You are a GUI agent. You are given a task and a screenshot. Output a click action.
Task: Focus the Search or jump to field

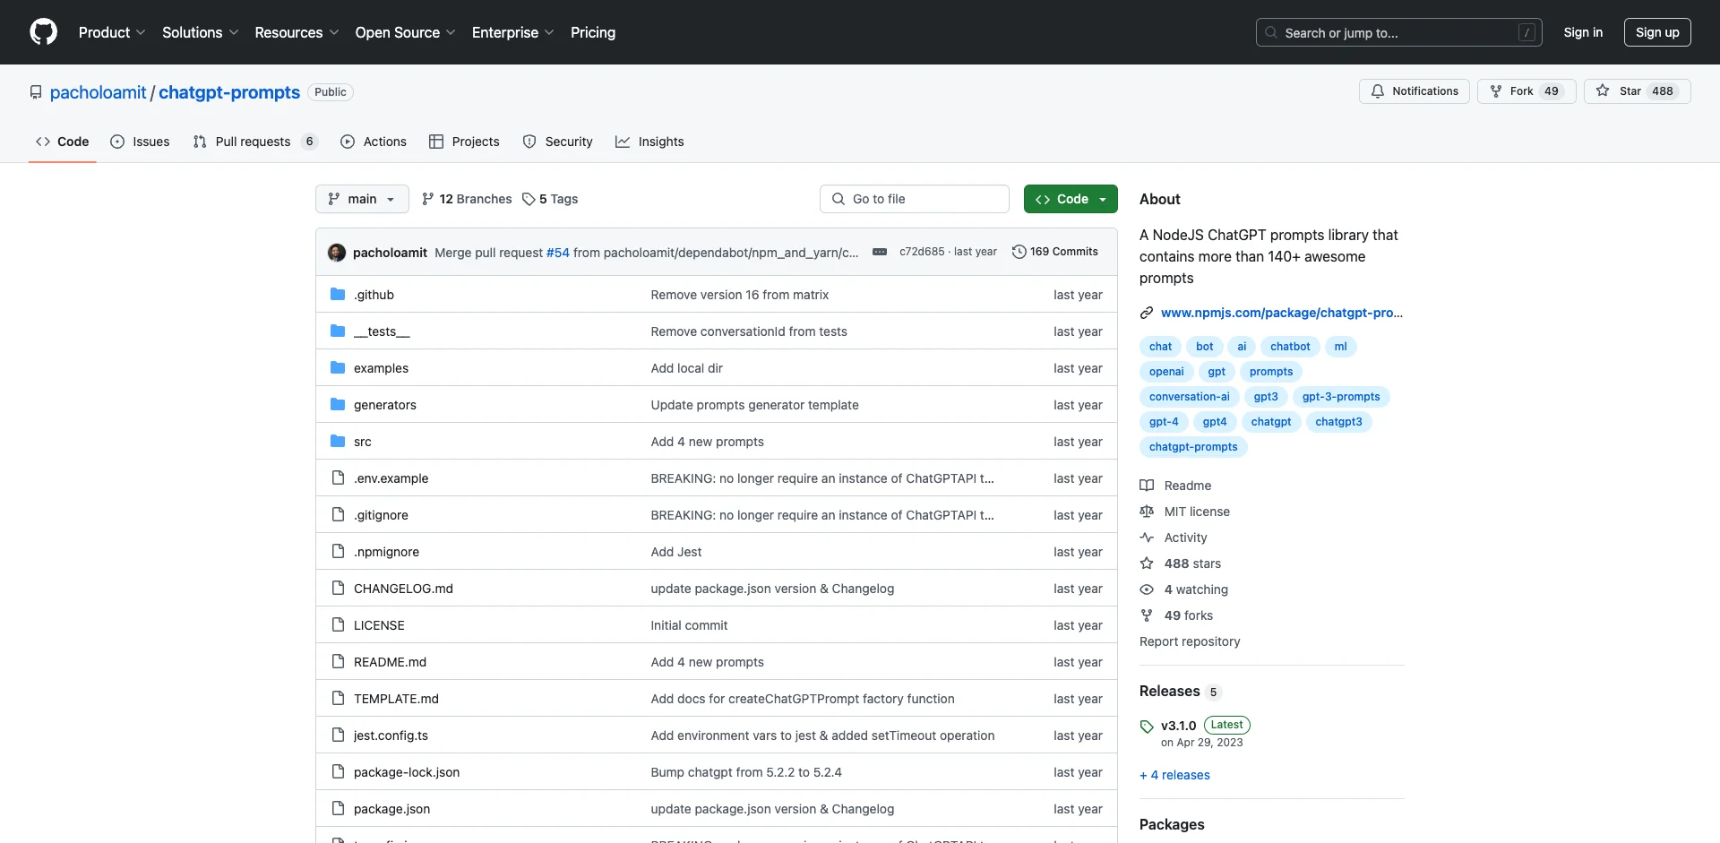click(1399, 32)
